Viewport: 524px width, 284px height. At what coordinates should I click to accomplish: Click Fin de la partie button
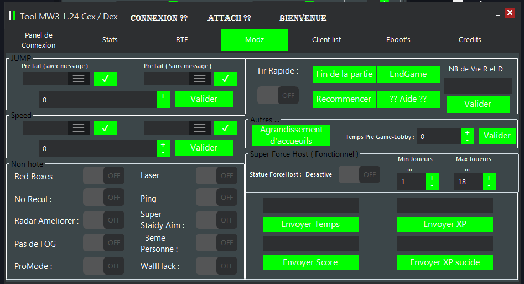(344, 74)
